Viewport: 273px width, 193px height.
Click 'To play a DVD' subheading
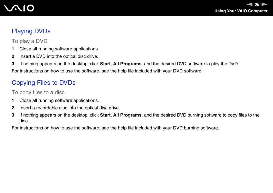tap(29, 41)
